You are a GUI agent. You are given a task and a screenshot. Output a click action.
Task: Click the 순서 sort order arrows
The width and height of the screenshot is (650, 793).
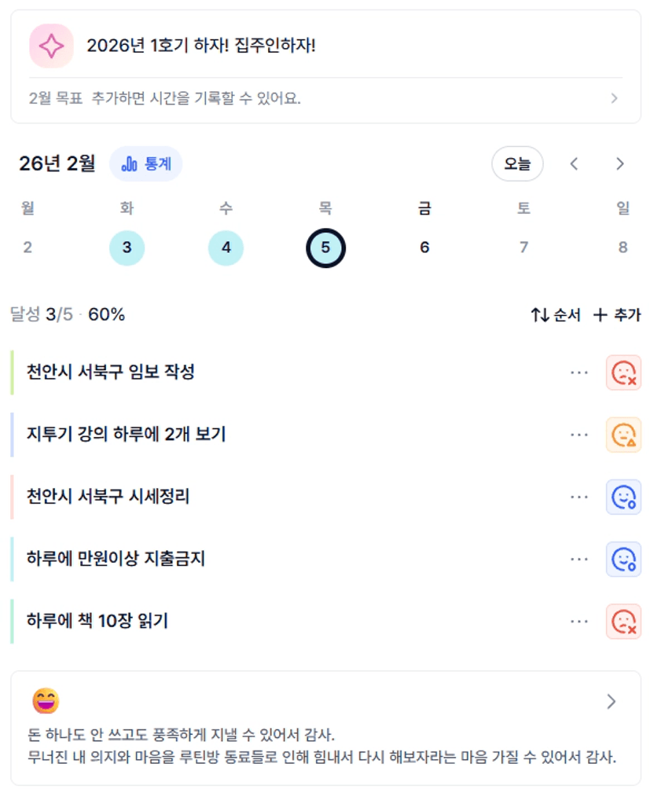point(555,315)
